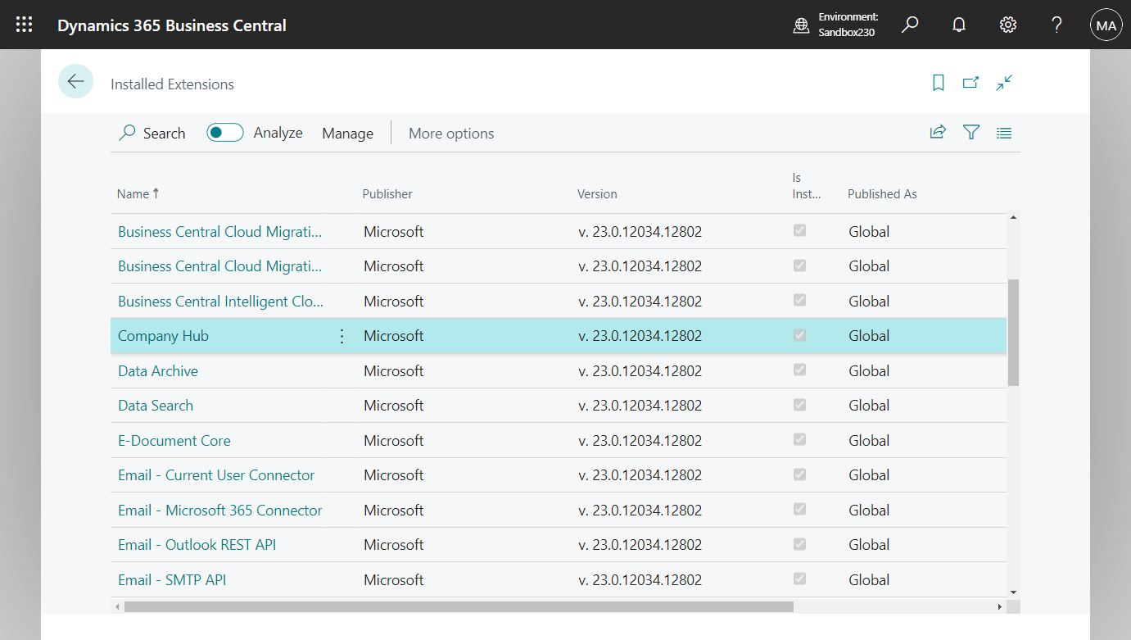Open the notifications bell
Screen dimensions: 1131x640
pos(958,25)
